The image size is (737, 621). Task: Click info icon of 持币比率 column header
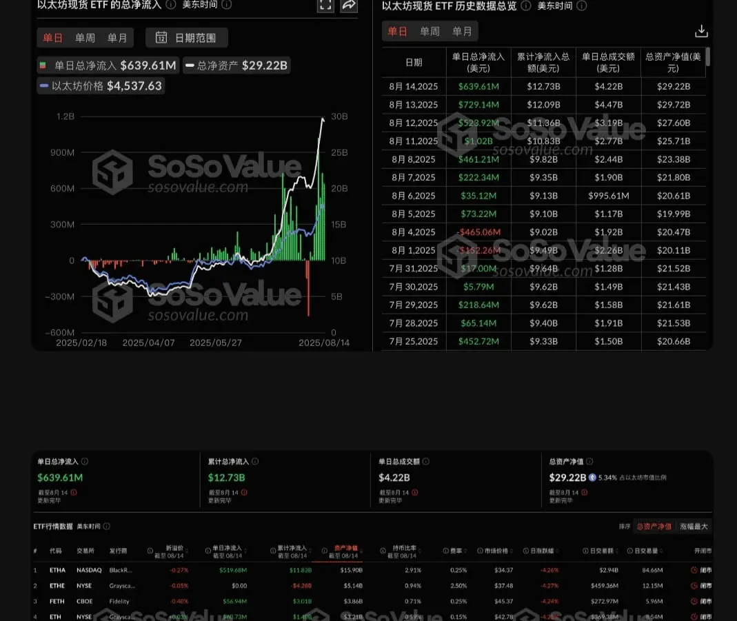[383, 551]
